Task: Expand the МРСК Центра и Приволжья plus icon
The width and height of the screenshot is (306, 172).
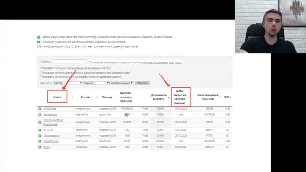Action: [x=40, y=122]
